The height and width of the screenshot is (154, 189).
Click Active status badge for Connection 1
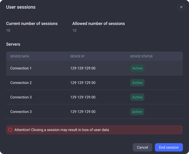137,68
